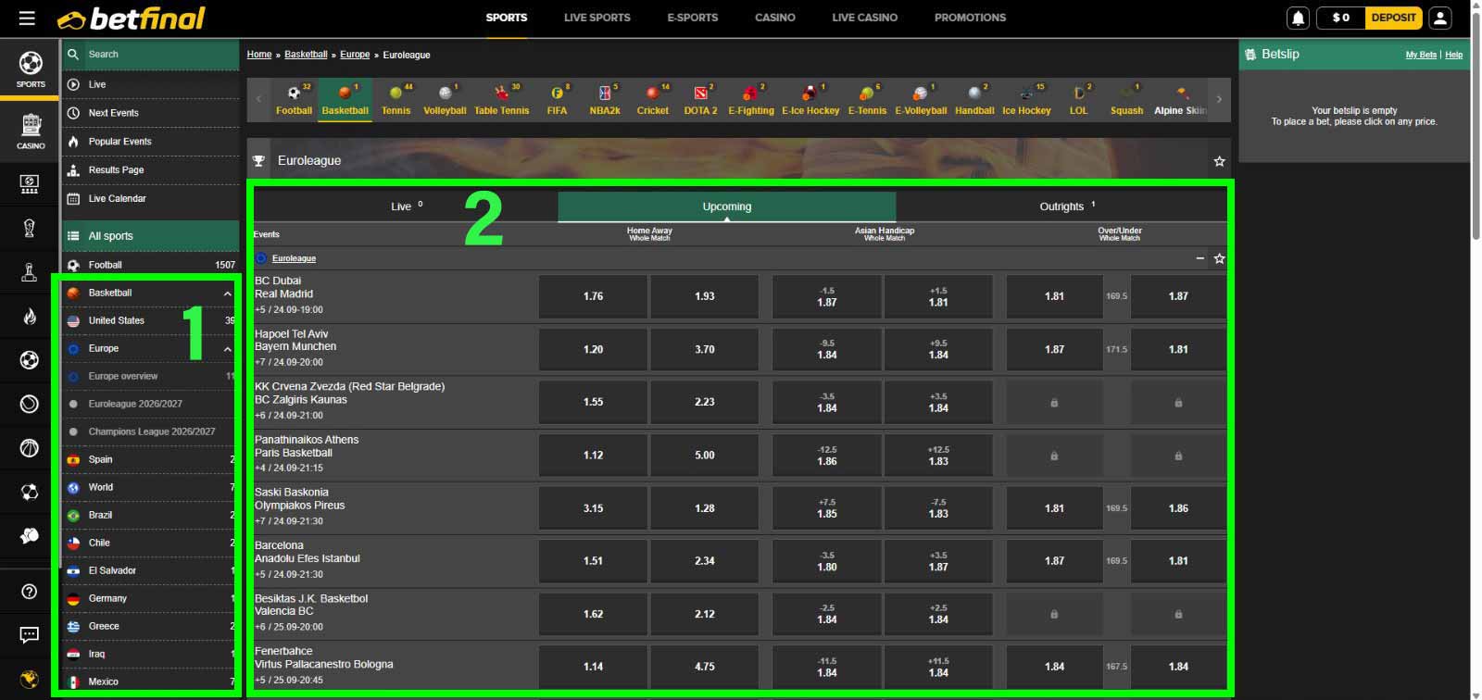Select Sports icon in left rail
The height and width of the screenshot is (700, 1482).
[x=31, y=69]
